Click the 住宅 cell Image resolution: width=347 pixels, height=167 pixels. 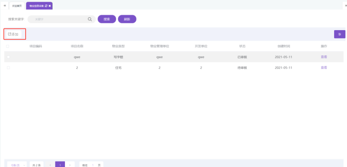click(118, 68)
